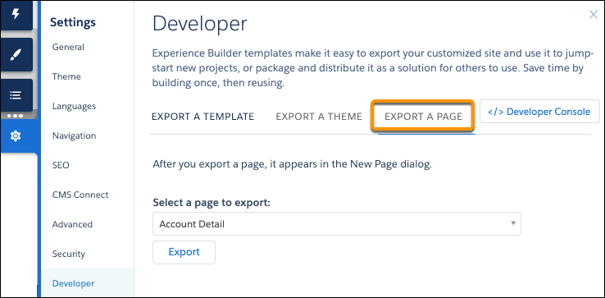Switch to Export a Page tab

click(423, 117)
